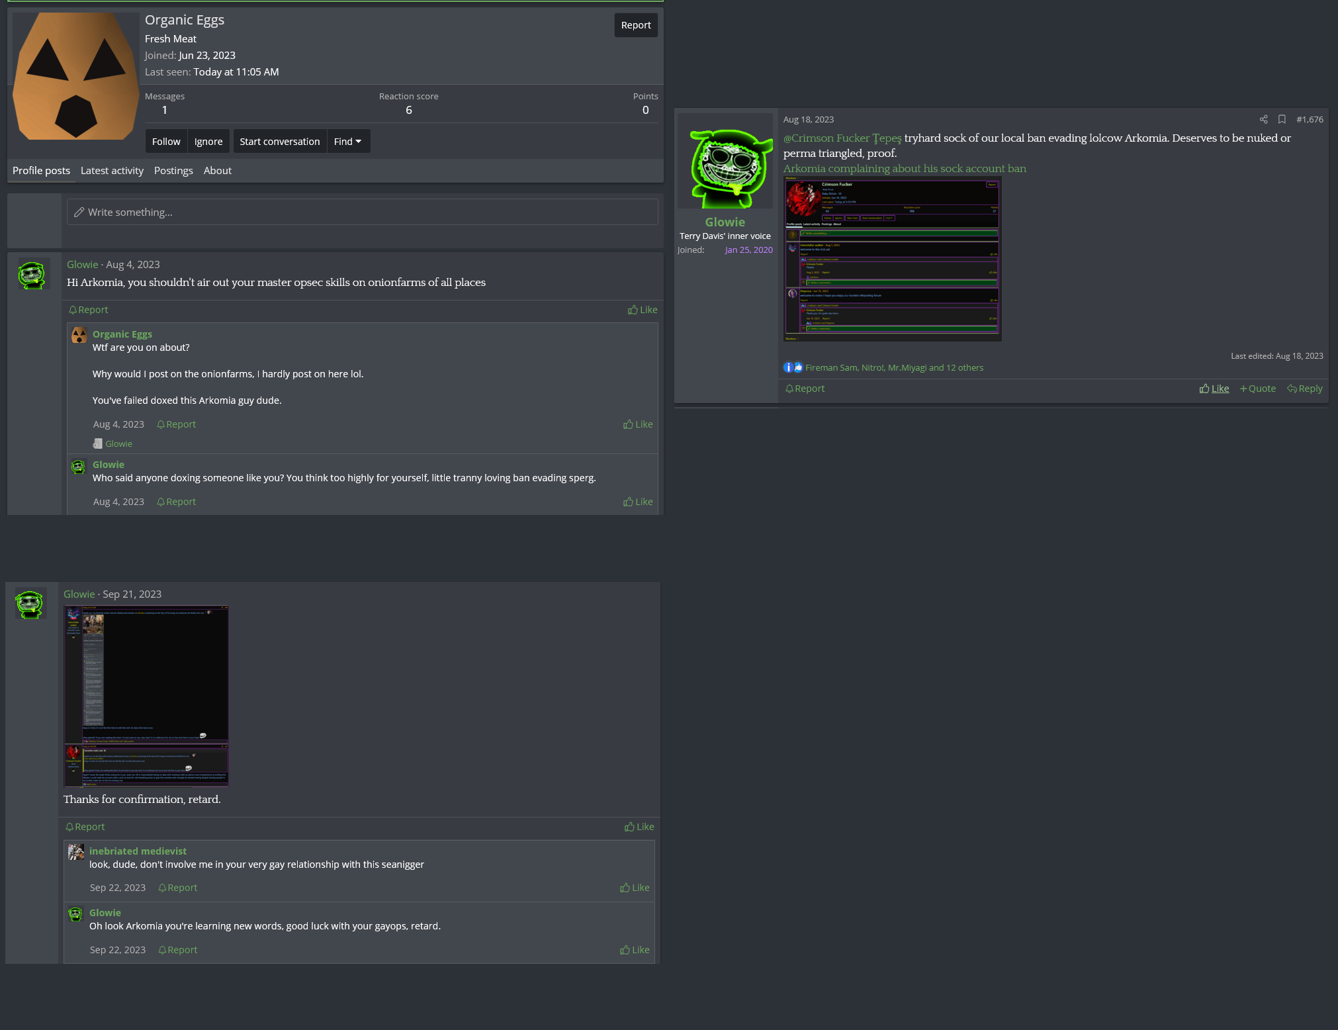The width and height of the screenshot is (1338, 1030).
Task: Click the top-right Report button on profile
Action: (x=635, y=25)
